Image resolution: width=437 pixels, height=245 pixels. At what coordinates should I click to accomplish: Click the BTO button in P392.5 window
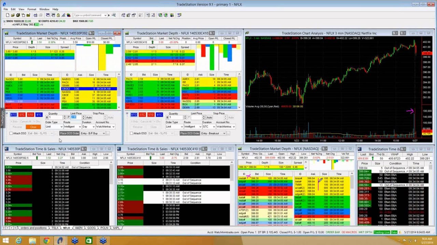pos(13,115)
